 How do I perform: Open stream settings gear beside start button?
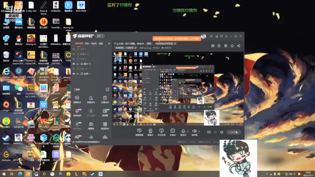tap(221, 132)
